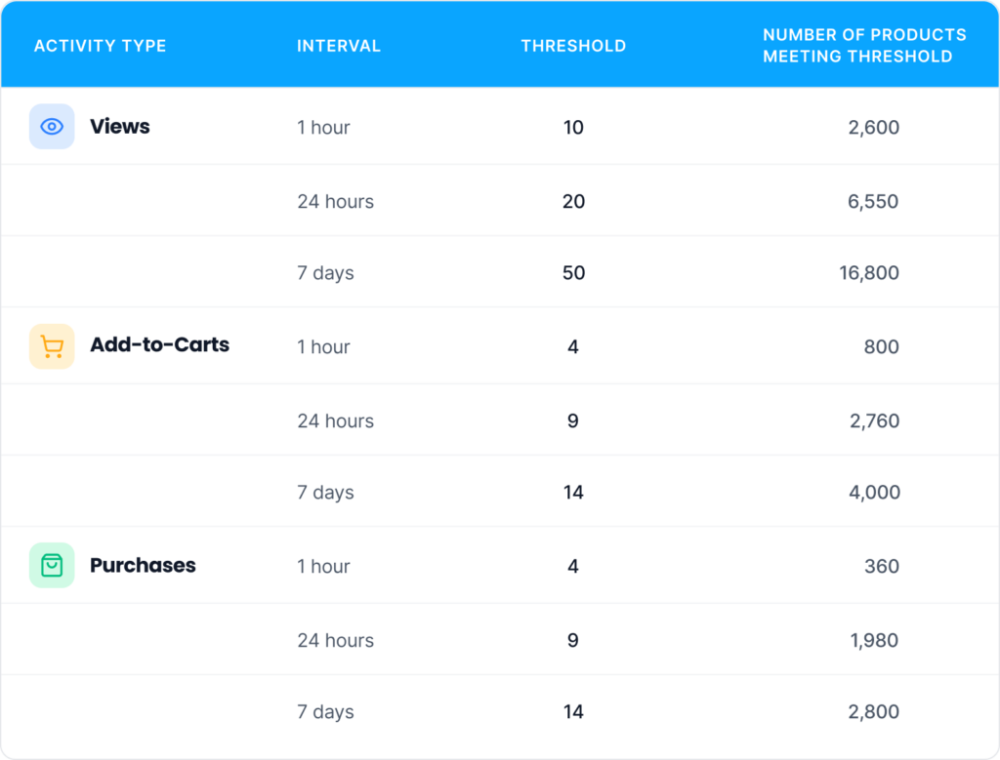Viewport: 1000px width, 760px height.
Task: Click the threshold value 20
Action: click(x=573, y=202)
